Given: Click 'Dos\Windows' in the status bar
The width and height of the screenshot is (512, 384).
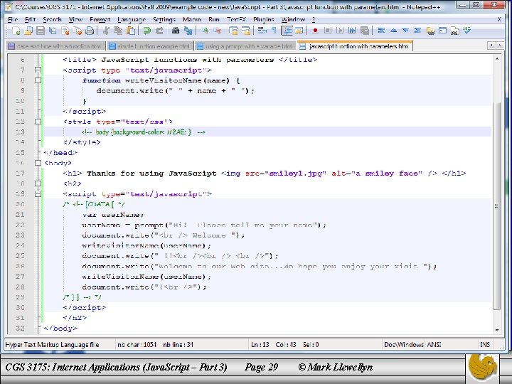Looking at the screenshot, I should 404,344.
